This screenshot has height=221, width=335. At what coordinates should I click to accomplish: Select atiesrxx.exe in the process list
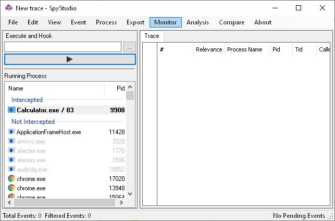[x=66, y=160]
